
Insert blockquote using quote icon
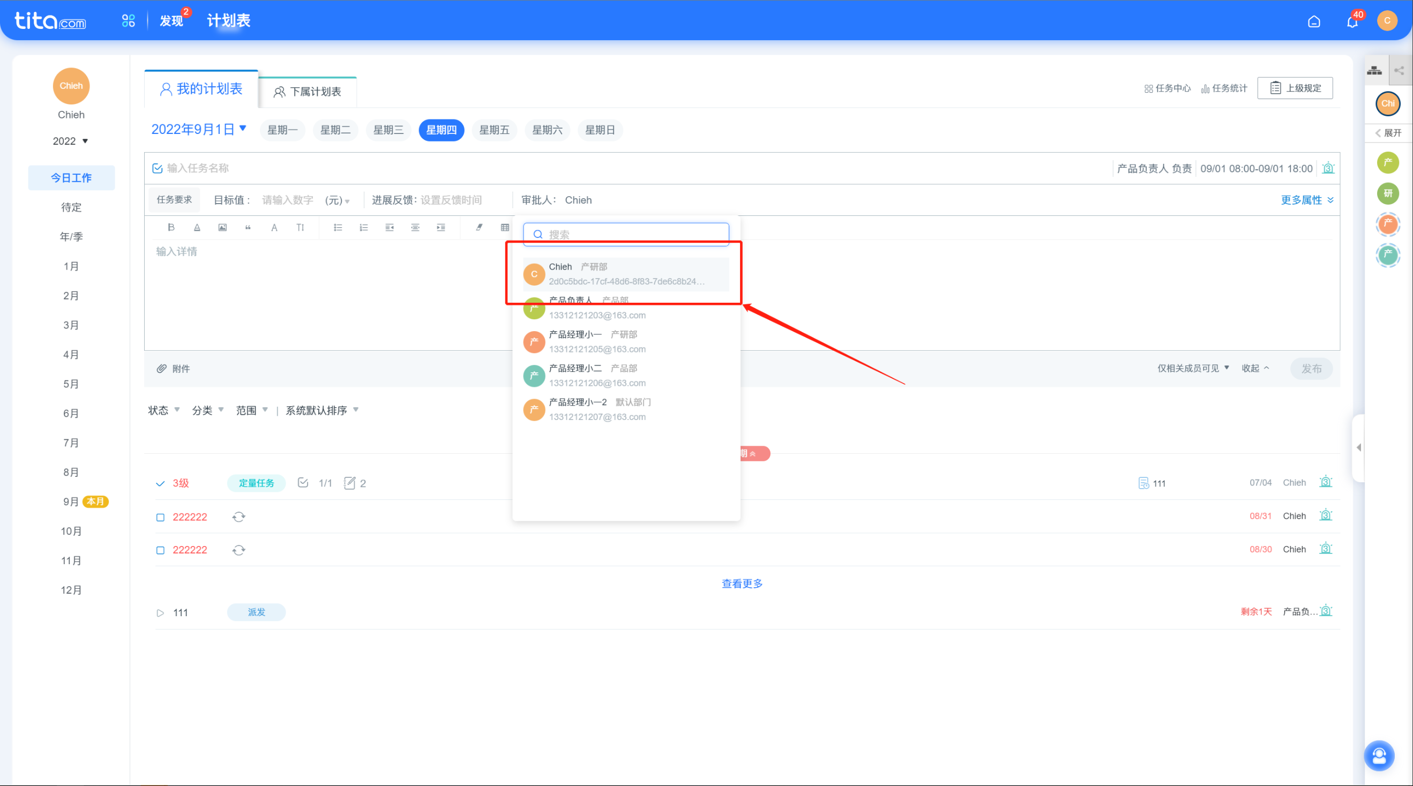[x=248, y=227]
